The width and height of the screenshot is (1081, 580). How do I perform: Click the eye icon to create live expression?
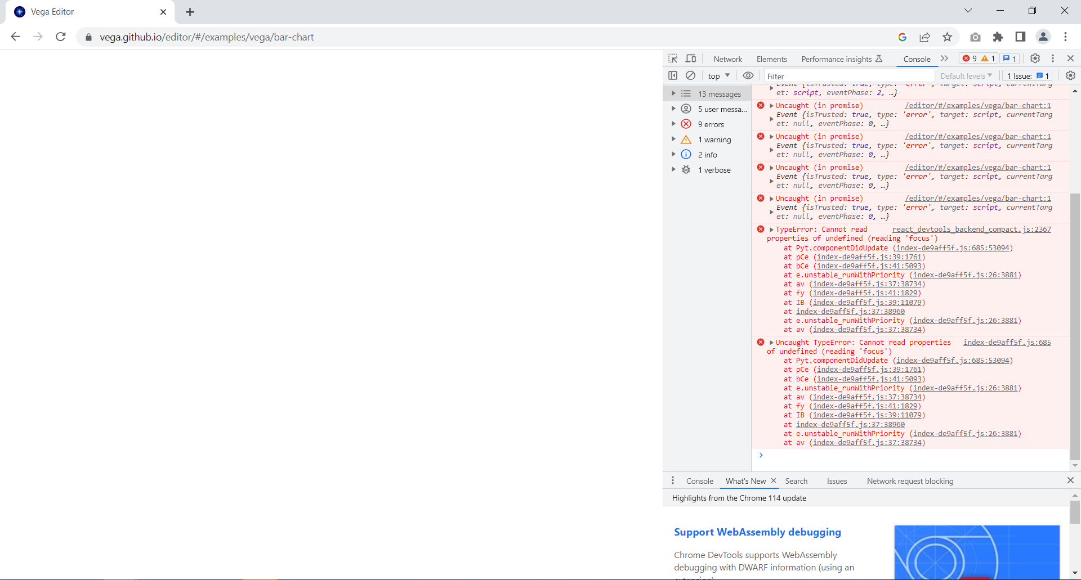click(x=748, y=75)
